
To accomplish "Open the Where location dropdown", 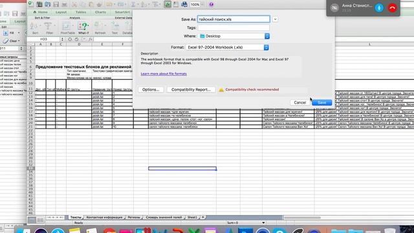I will [234, 36].
